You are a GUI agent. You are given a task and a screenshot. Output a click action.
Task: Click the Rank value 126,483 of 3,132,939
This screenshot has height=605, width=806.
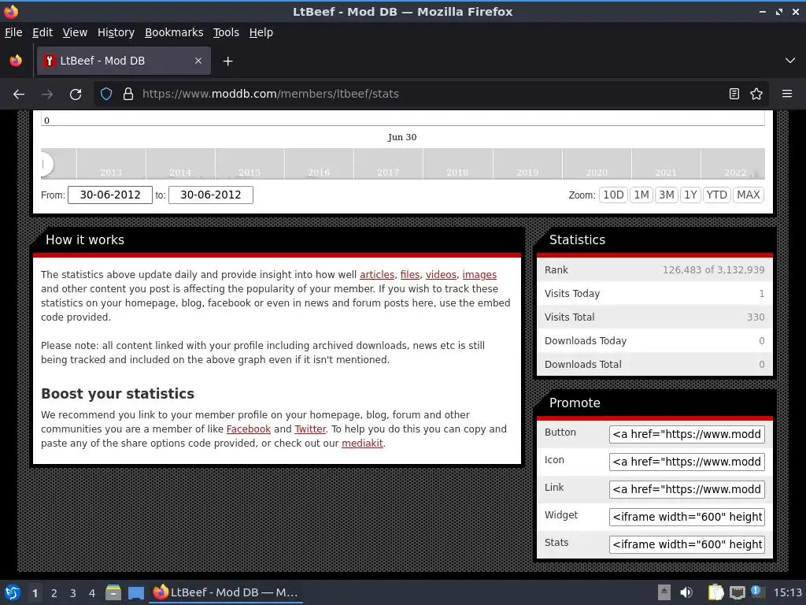point(713,270)
